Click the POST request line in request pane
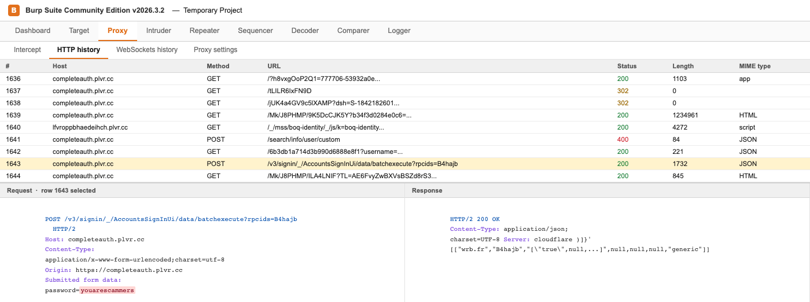810x302 pixels. coord(171,219)
